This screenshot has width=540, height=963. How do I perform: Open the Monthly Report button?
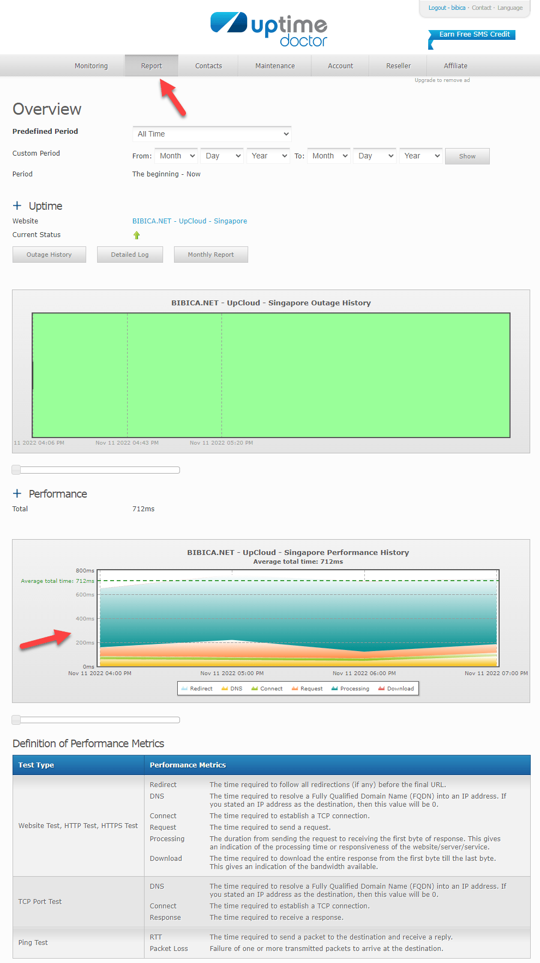click(x=211, y=255)
